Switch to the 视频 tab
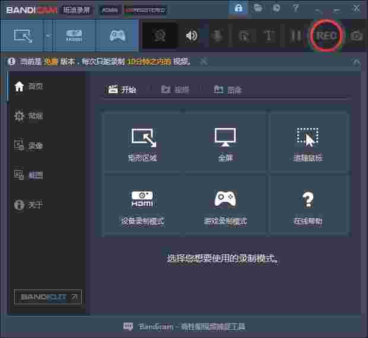The image size is (368, 338). coord(175,90)
